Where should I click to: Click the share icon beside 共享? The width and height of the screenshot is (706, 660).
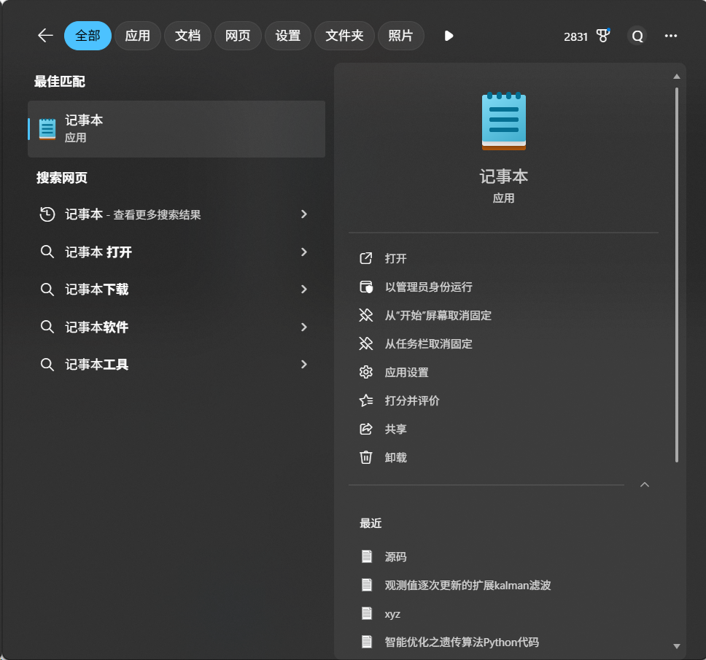366,429
